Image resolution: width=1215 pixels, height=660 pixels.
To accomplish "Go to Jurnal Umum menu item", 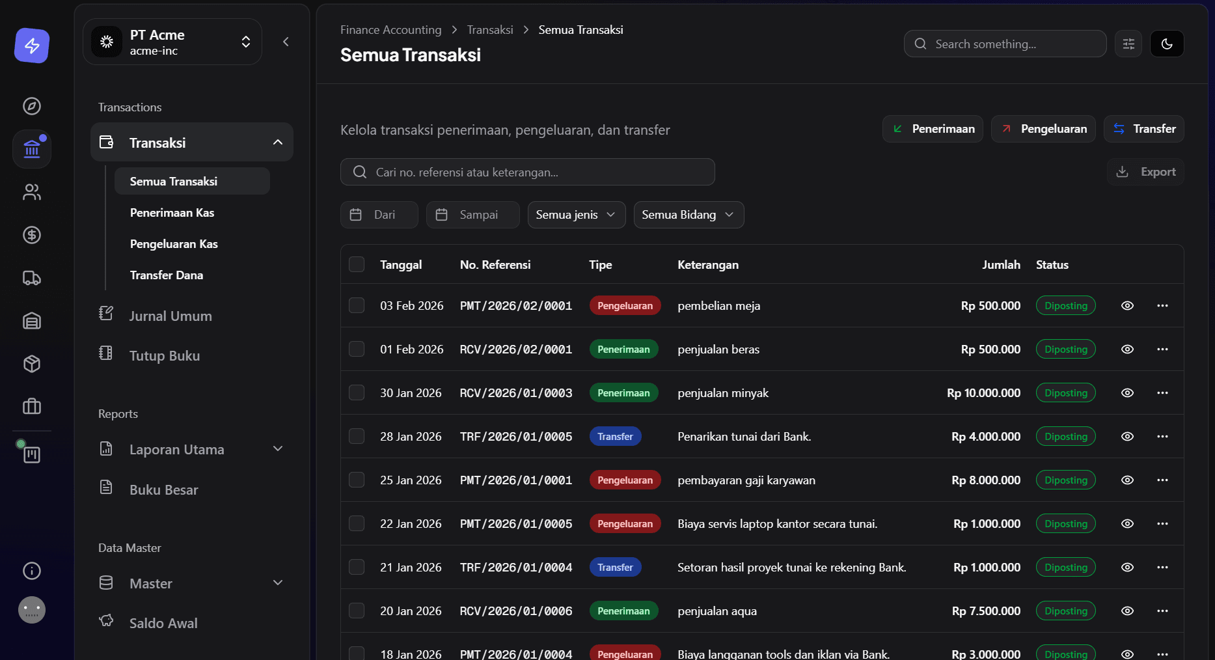I will point(171,316).
